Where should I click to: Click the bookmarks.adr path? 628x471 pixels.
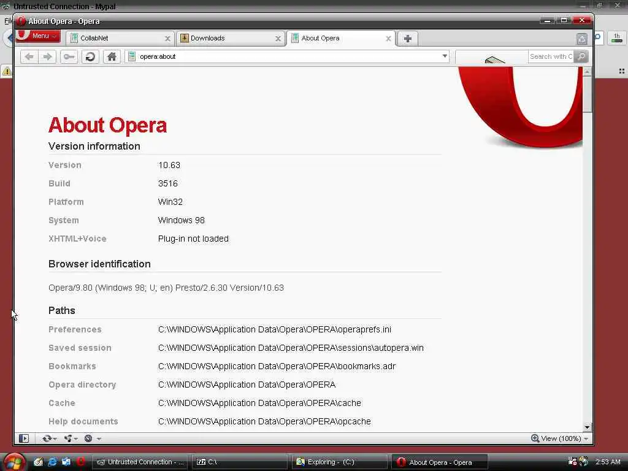click(277, 366)
